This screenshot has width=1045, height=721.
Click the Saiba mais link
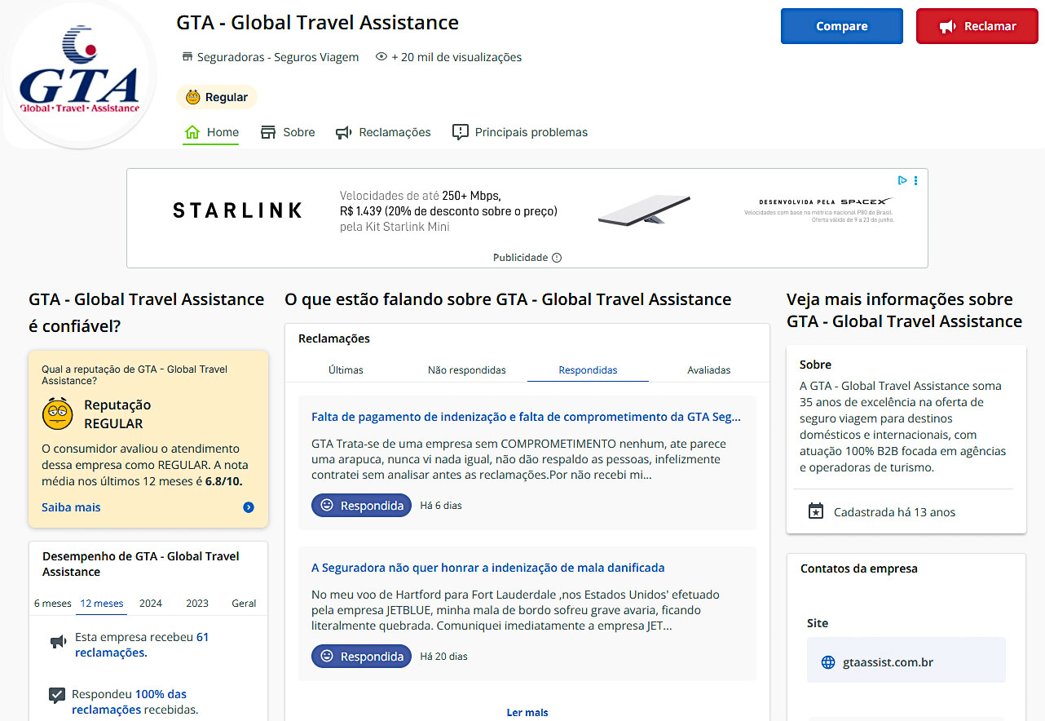(x=71, y=507)
